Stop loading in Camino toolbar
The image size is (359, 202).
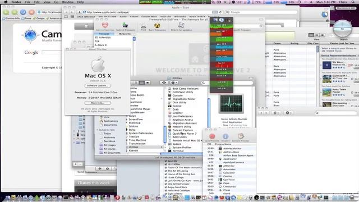click(x=31, y=12)
